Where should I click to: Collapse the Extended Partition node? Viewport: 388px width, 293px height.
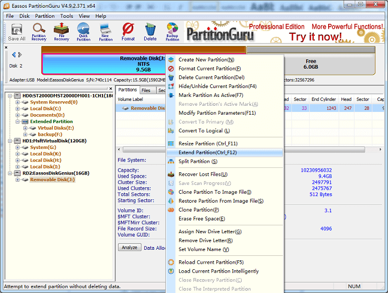point(18,121)
